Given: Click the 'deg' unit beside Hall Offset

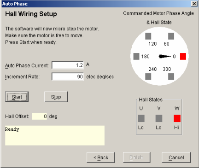Looking at the screenshot, I should tap(53, 116).
